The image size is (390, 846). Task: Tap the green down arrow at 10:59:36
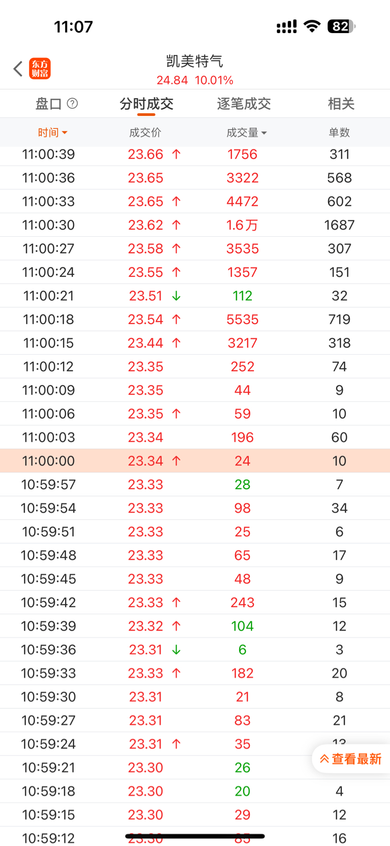[x=176, y=649]
